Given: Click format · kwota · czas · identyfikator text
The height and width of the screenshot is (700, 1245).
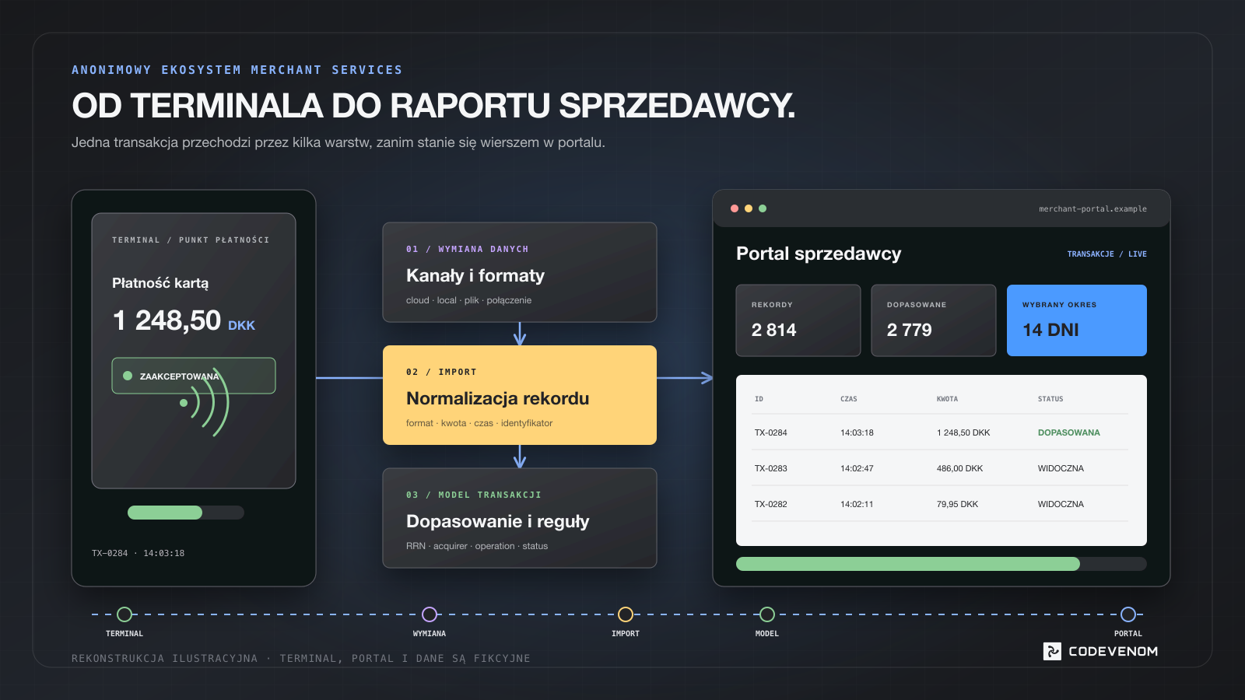Looking at the screenshot, I should tap(479, 423).
